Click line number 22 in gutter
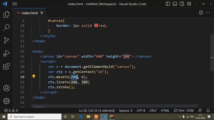Screen dimensions: 214x120 [x=22, y=87]
